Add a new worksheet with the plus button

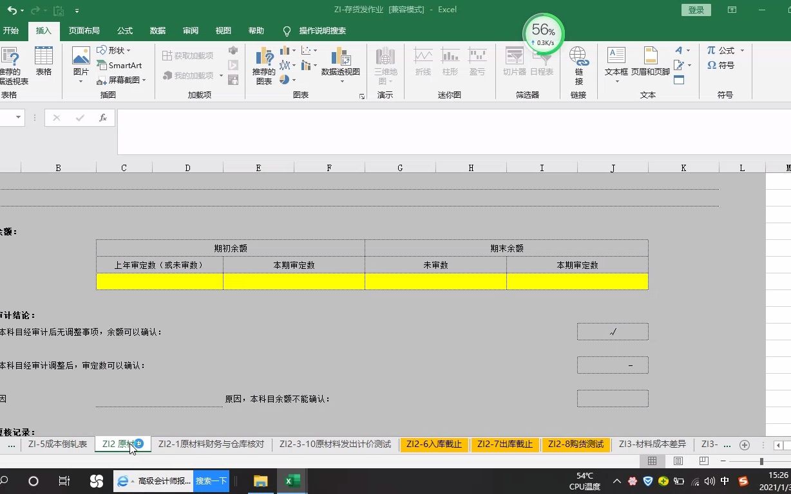744,444
